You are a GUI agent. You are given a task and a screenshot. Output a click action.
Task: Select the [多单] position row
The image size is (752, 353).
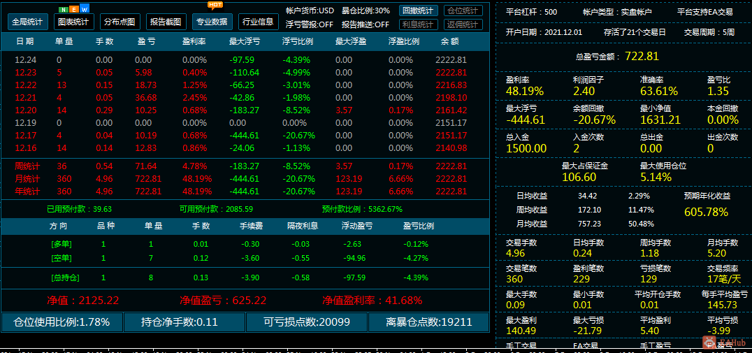[x=245, y=244]
